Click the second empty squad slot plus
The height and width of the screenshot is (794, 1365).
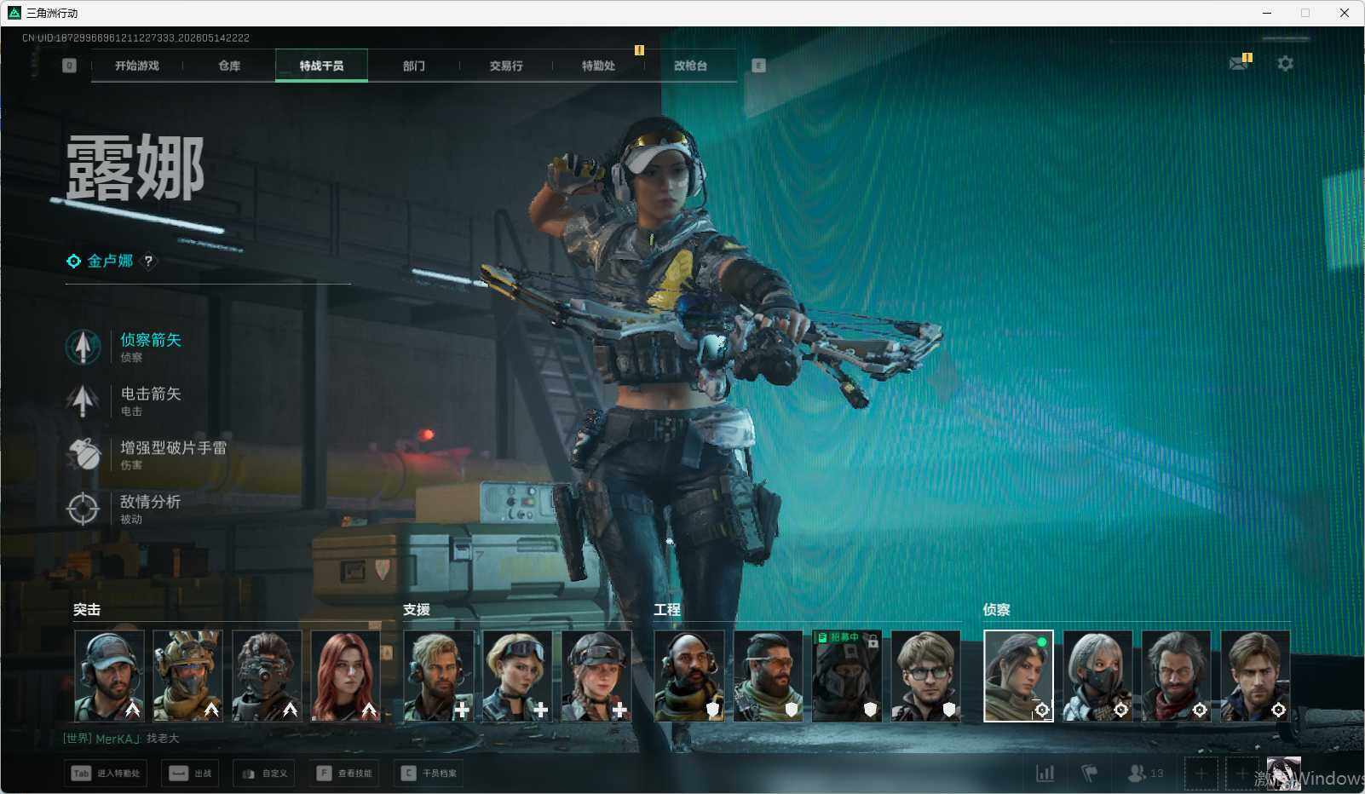coord(1241,774)
